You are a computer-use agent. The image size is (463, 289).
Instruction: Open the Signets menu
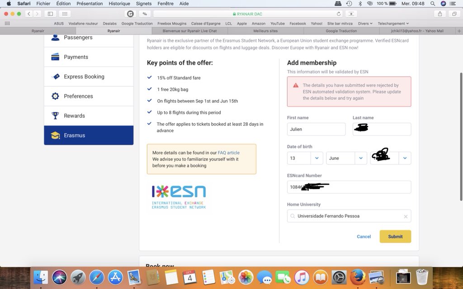click(143, 4)
